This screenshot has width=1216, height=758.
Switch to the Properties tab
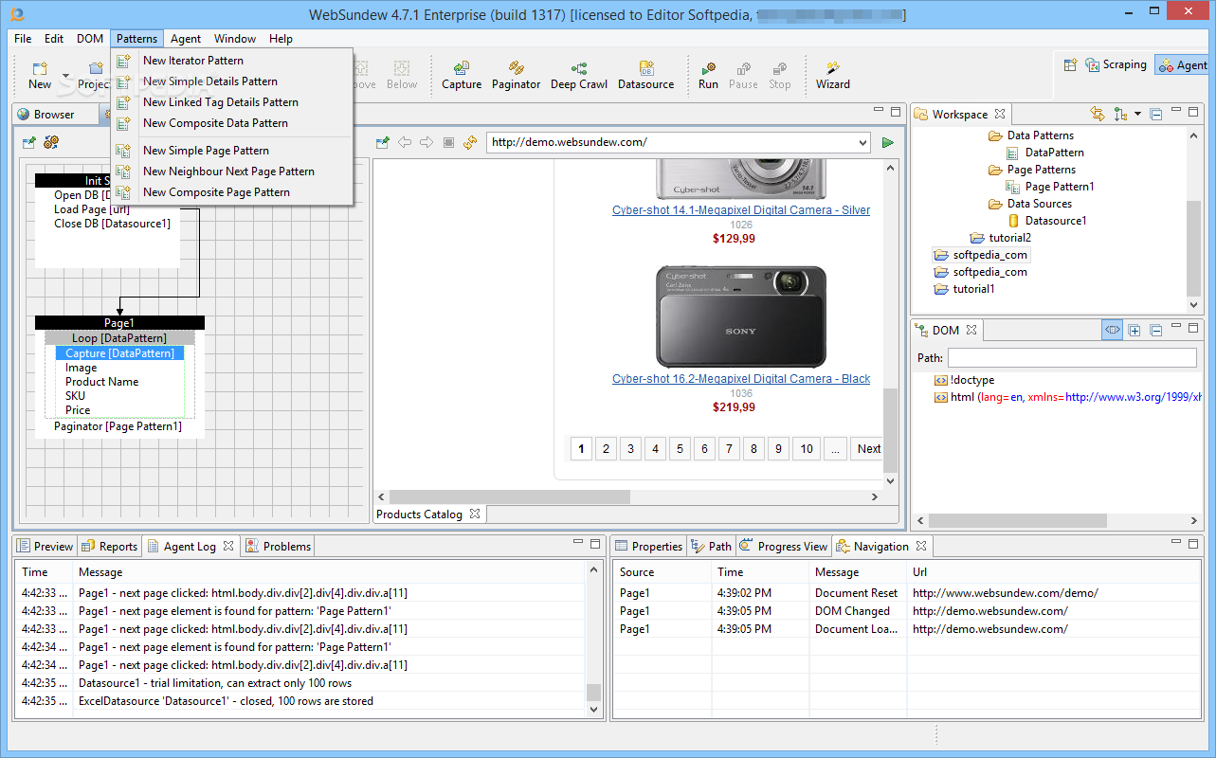(x=649, y=547)
